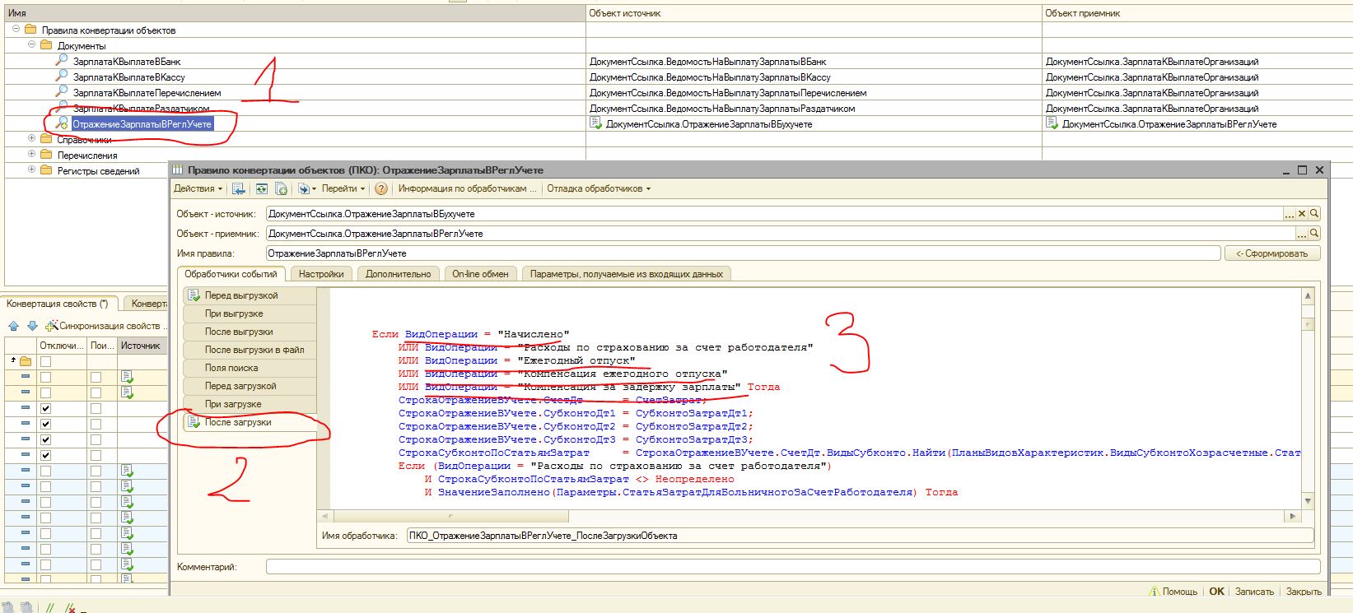This screenshot has width=1353, height=613.
Task: Click the Помощь link in dialog footer
Action: tap(1173, 592)
